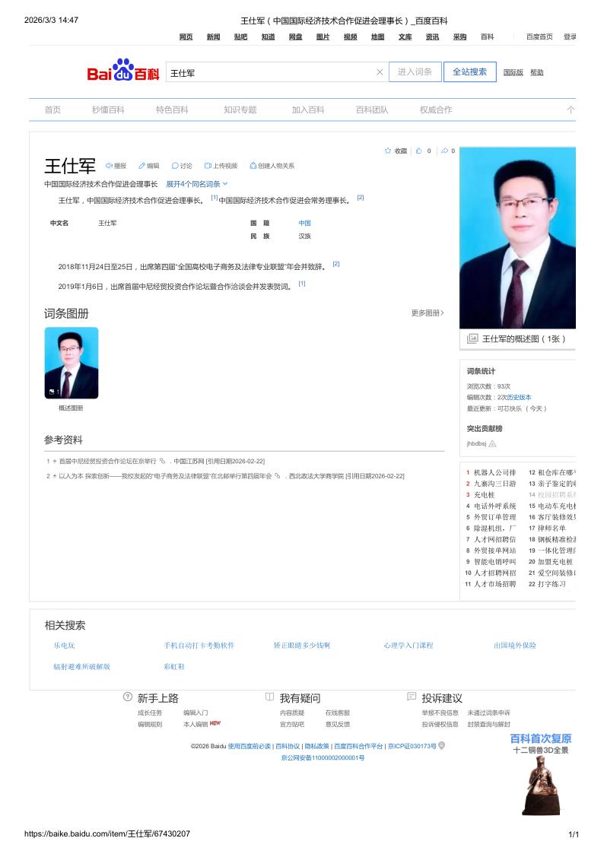Screen dimensions: 604x854
Task: Click the 新手上路 question mark icon
Action: click(x=128, y=697)
